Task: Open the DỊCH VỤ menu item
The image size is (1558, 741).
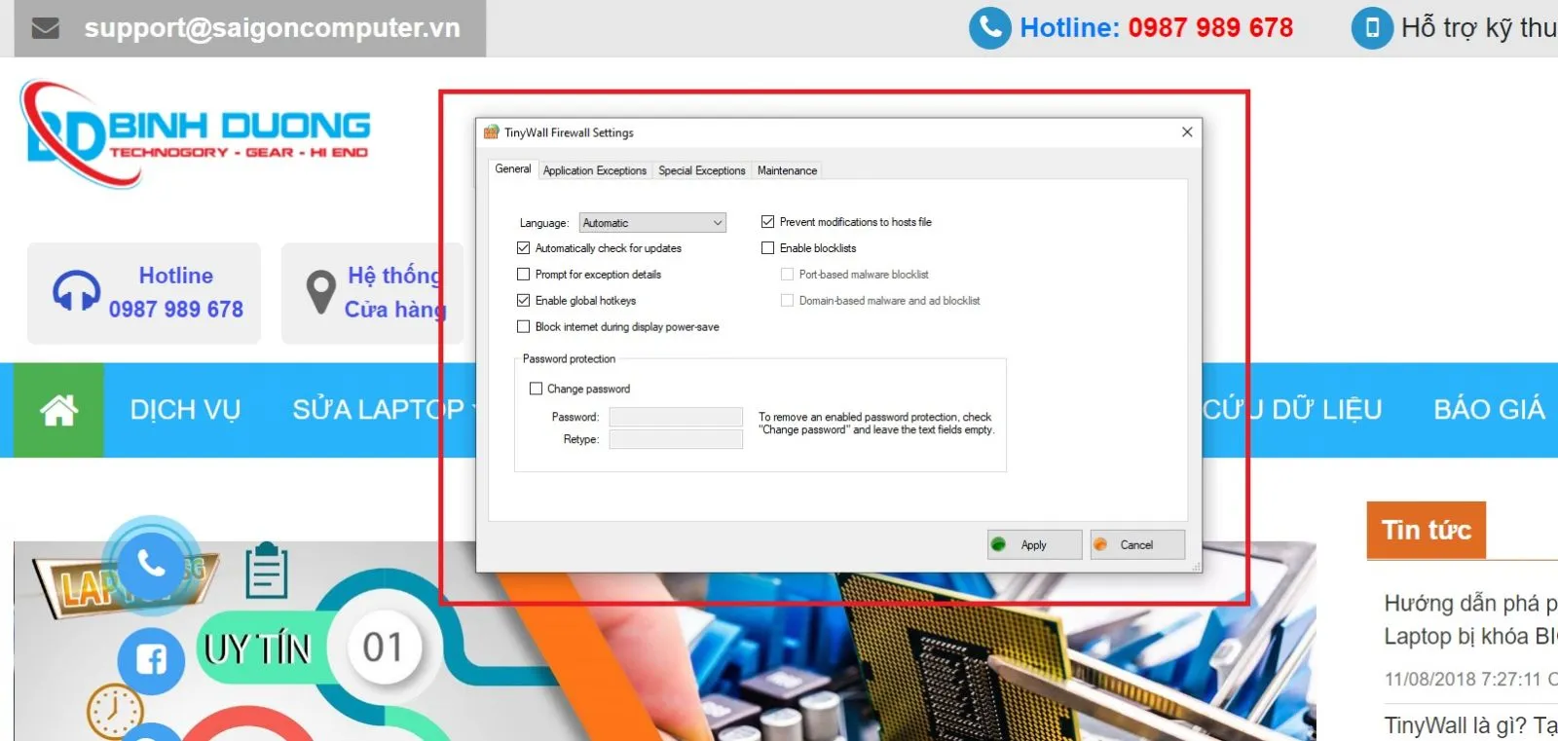Action: coord(185,410)
